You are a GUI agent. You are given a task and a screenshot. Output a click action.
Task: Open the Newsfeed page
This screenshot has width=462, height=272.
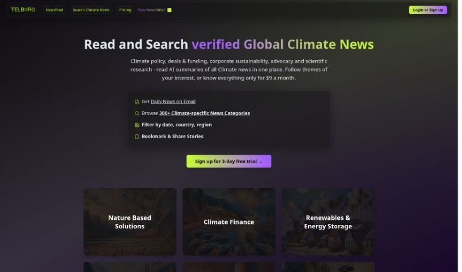(54, 10)
